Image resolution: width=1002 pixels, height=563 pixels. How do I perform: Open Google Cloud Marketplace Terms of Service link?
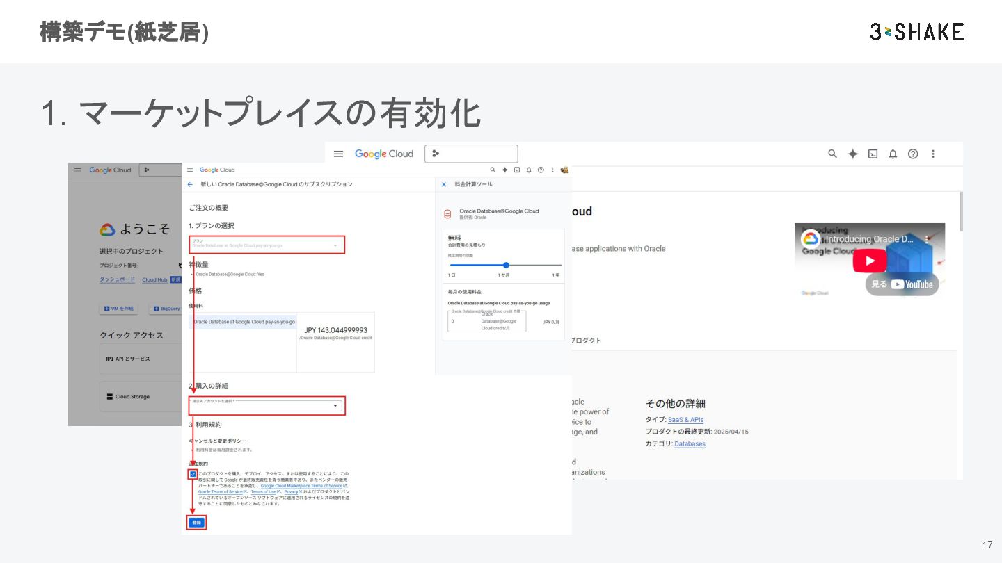click(302, 486)
